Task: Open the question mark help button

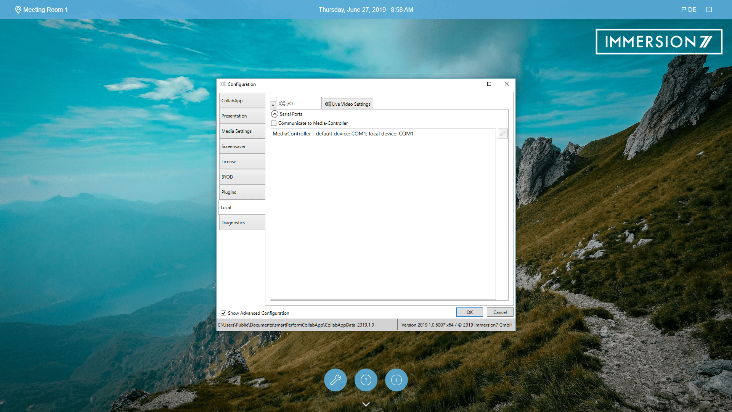Action: (x=366, y=380)
